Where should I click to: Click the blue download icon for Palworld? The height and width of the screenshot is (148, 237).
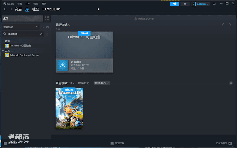[63, 65]
